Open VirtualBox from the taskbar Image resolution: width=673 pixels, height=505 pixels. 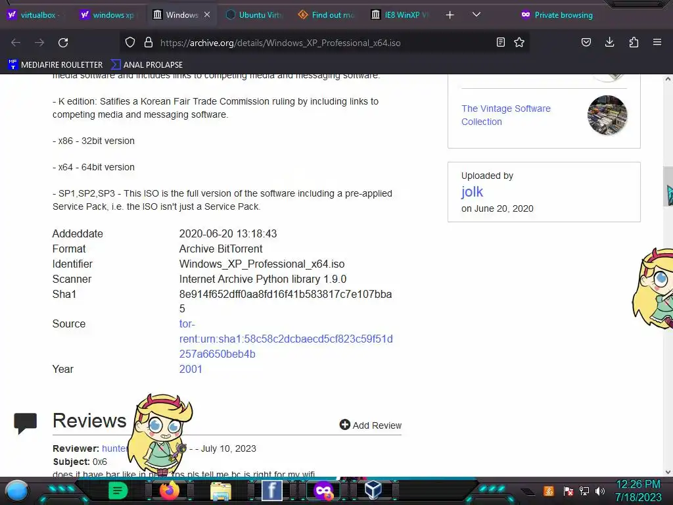[373, 490]
